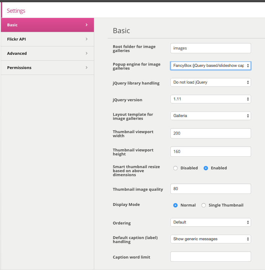Open the Popup engine for image galleries dropdown
The image size is (265, 270).
tap(211, 66)
